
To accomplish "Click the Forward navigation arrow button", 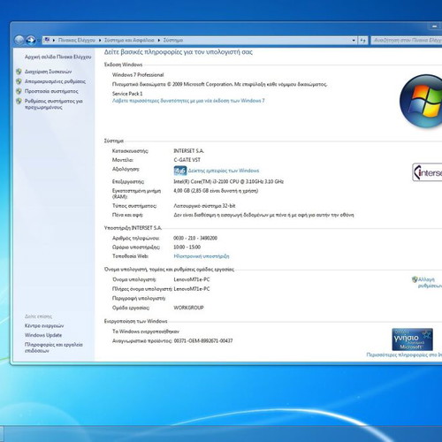I will coord(31,40).
